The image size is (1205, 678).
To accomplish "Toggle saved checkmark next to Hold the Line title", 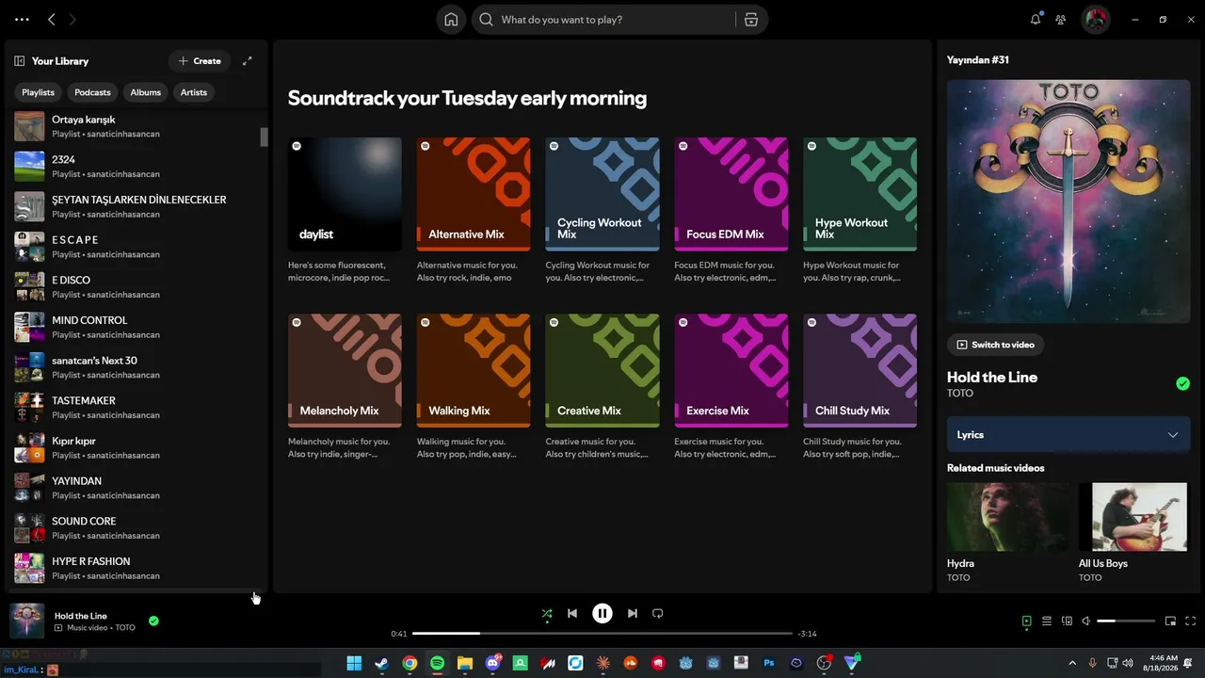I will click(x=1182, y=383).
